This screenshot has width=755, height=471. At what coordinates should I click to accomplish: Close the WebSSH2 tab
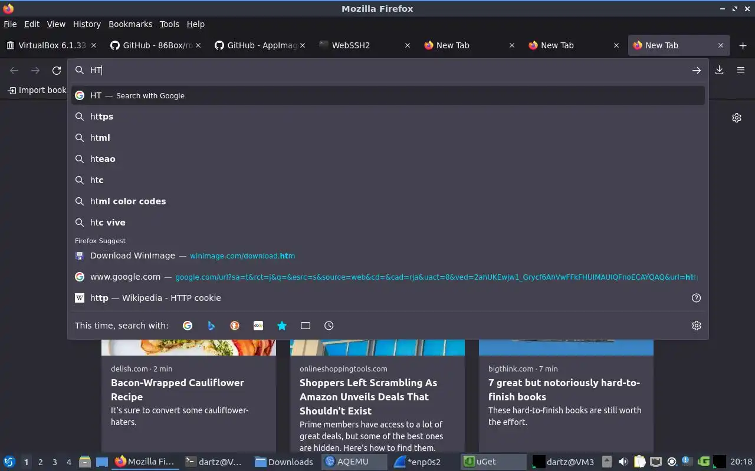407,45
